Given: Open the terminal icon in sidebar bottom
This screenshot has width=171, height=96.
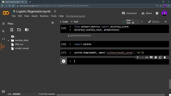Looking at the screenshot, I should pos(3,91).
